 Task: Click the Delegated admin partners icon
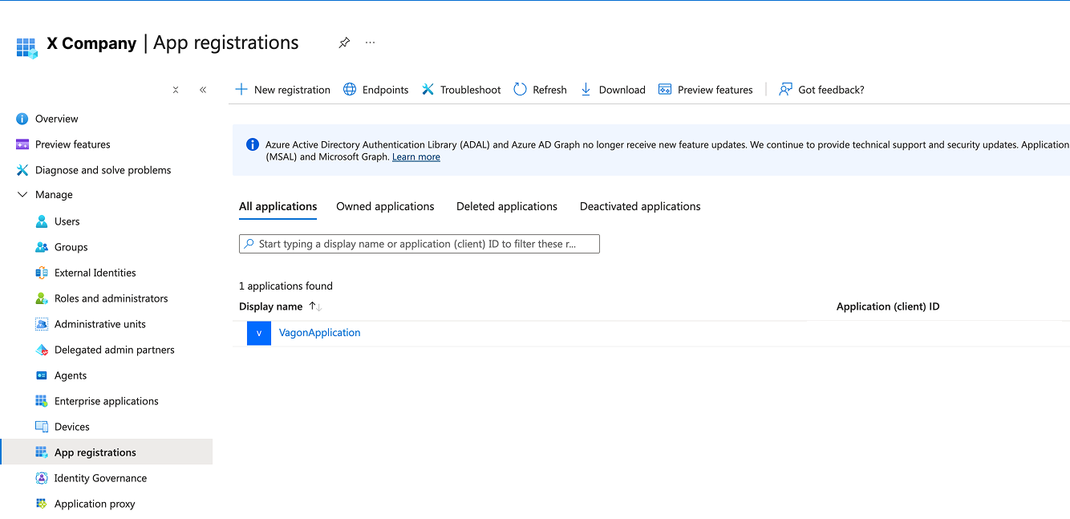point(42,350)
